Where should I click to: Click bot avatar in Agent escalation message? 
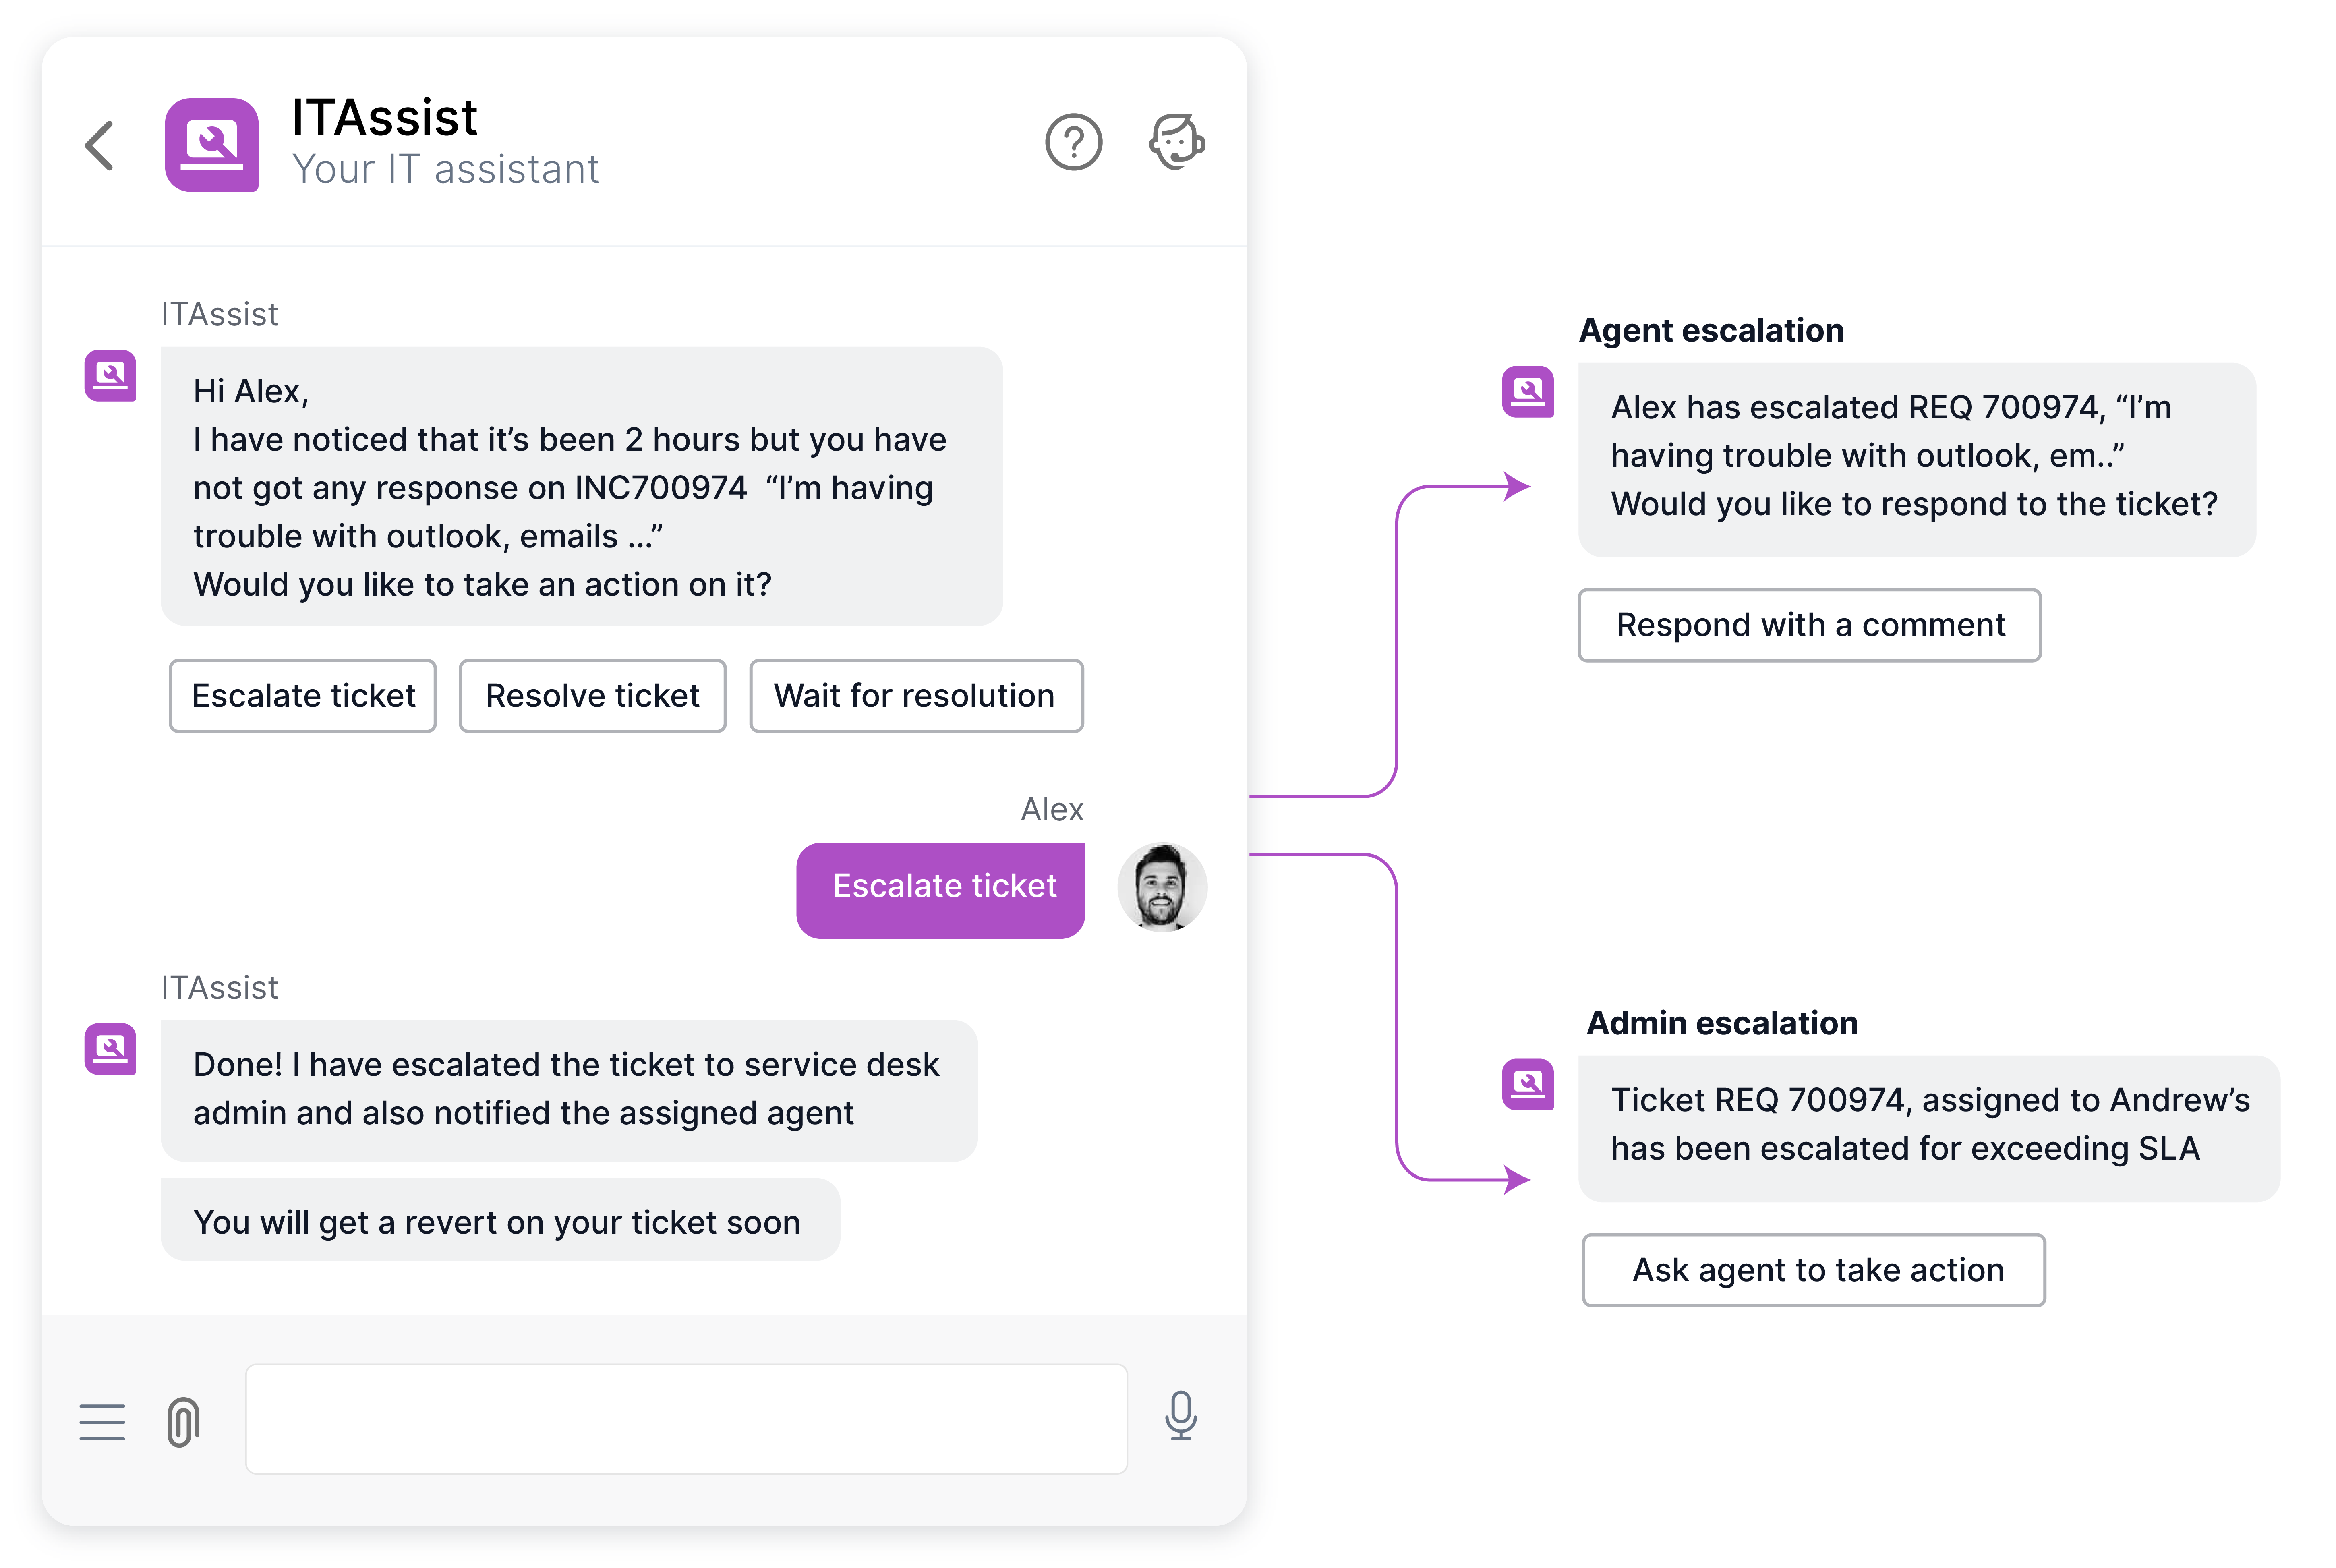point(1528,391)
